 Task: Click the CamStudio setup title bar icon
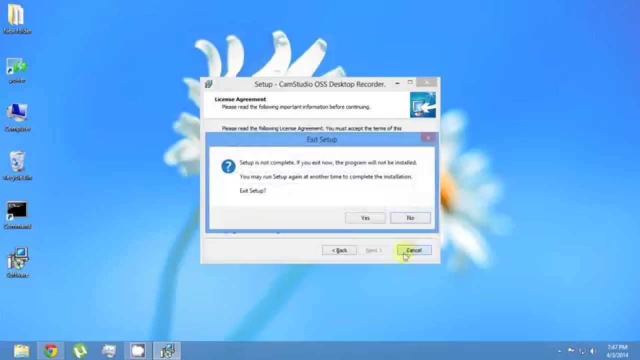coord(209,84)
